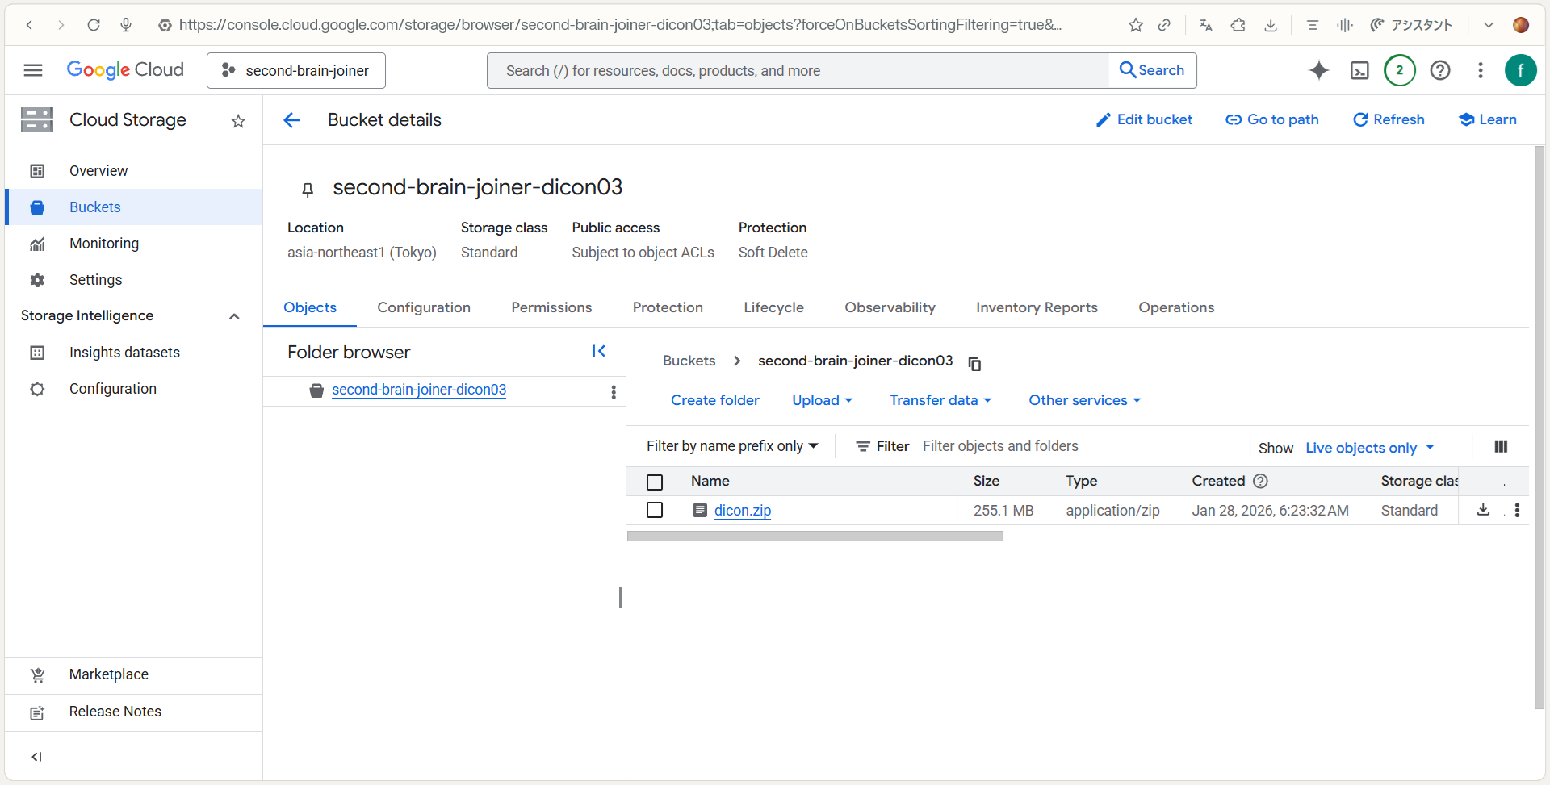The image size is (1550, 785).
Task: Open Live objects only dropdown
Action: pos(1369,448)
